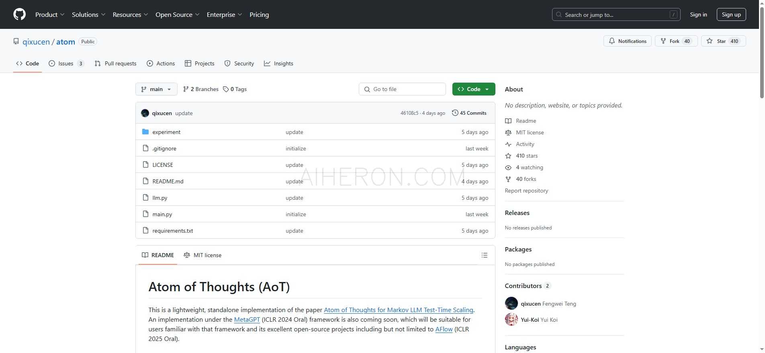
Task: Open the AFlow link
Action: (444, 329)
